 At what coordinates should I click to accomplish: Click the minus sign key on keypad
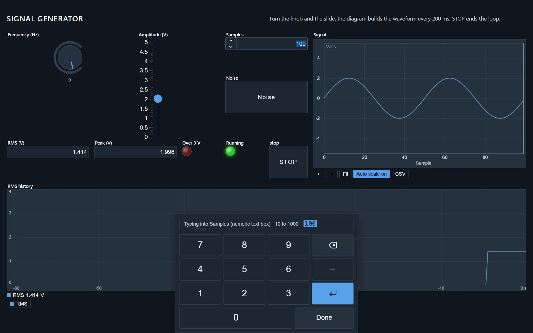(x=333, y=269)
